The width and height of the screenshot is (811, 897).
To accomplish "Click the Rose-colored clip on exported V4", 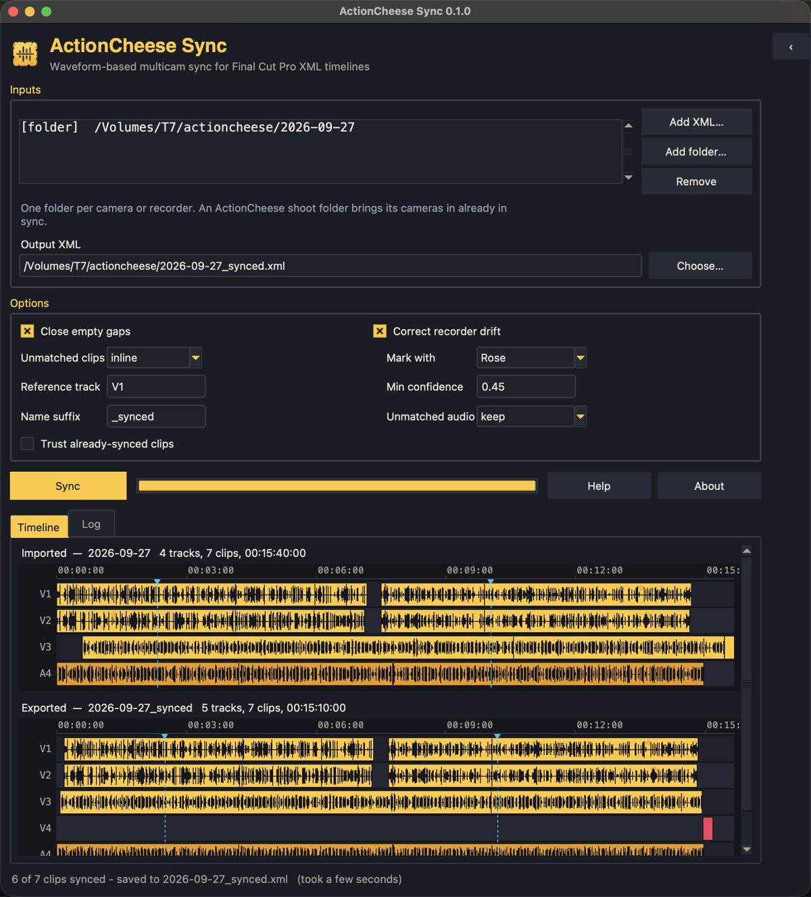I will tap(708, 828).
